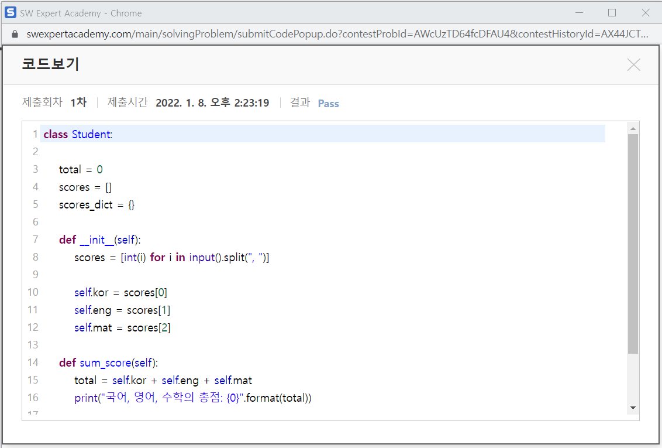The height and width of the screenshot is (448, 662).
Task: Click the 1차 submission round value
Action: pos(78,102)
